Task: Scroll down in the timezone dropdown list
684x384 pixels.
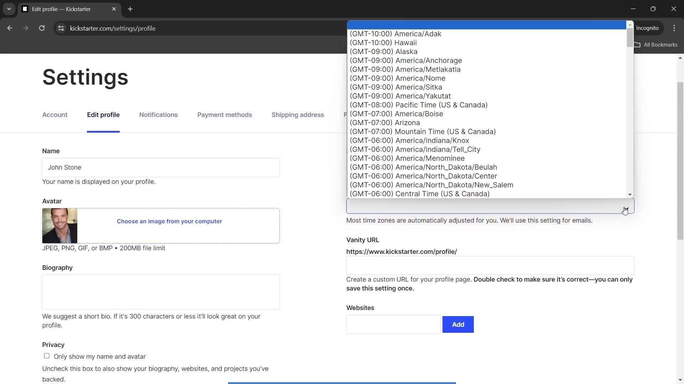Action: (630, 194)
